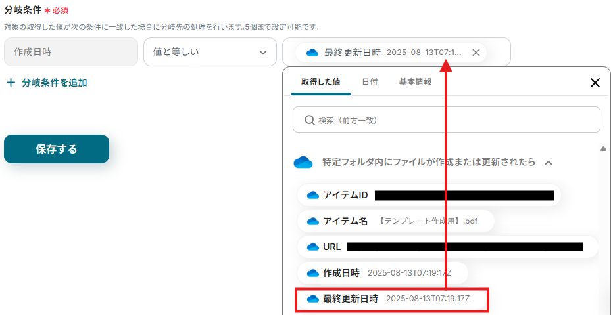
Task: Click the magnifier icon in the search box
Action: pos(309,120)
